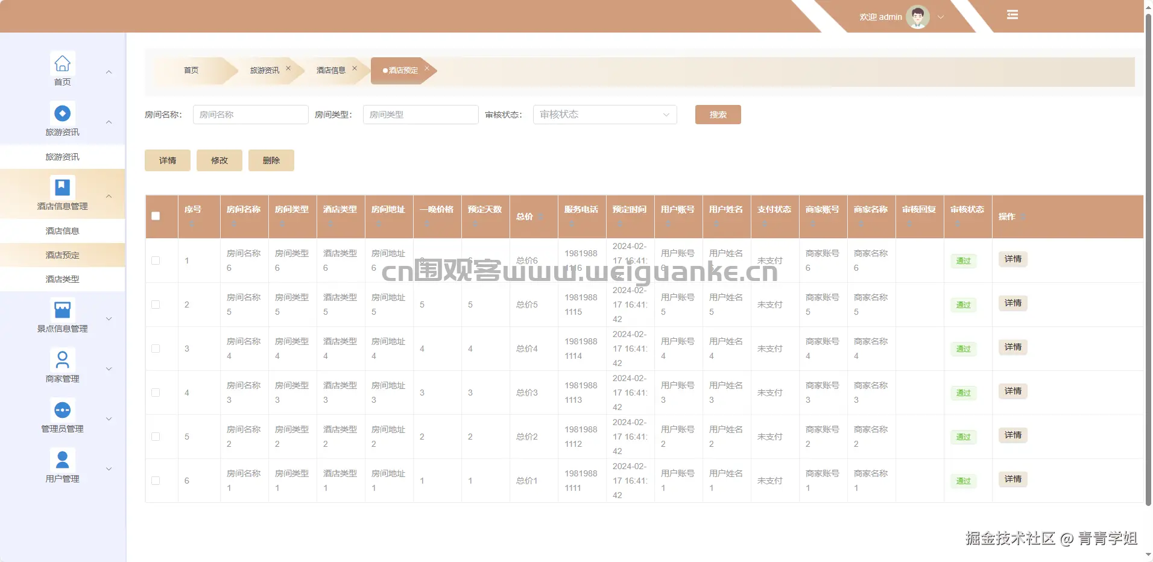Screen dimensions: 1153x562
Task: Collapse the 首页 sidebar chevron
Action: click(109, 72)
